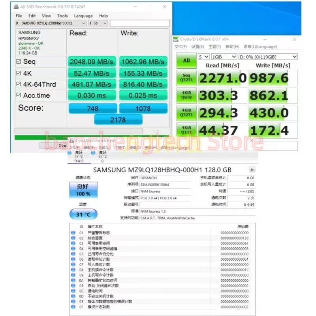The image size is (316, 316).
Task: Click the status dot for attribute 0A
Action: pos(73,280)
